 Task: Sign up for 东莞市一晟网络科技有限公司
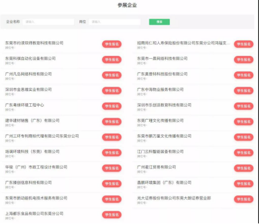tap(244, 60)
